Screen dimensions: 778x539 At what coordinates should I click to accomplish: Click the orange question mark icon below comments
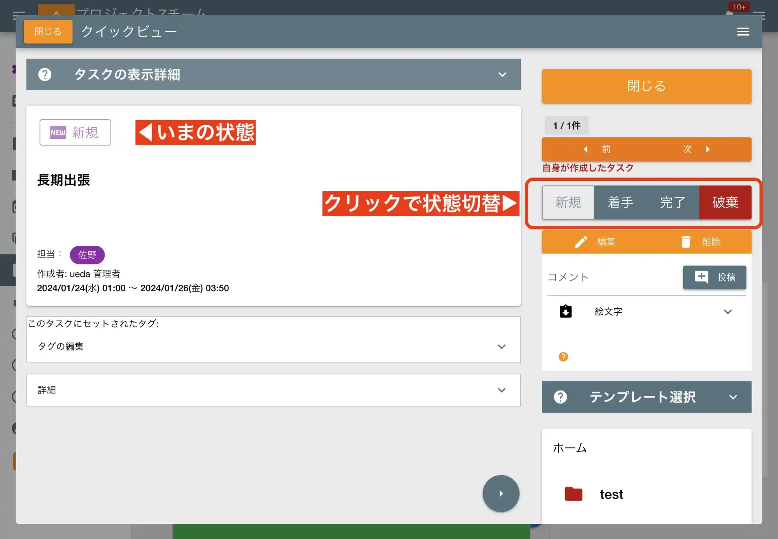click(x=563, y=356)
